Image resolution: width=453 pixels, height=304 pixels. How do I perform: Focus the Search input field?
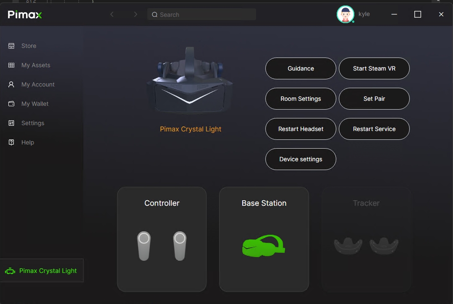click(202, 14)
